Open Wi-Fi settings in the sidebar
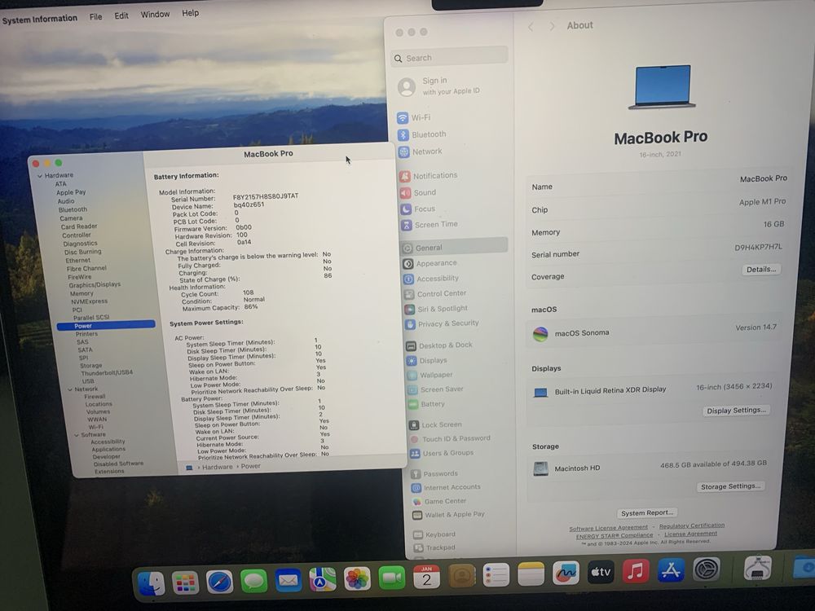815x611 pixels. (414, 117)
